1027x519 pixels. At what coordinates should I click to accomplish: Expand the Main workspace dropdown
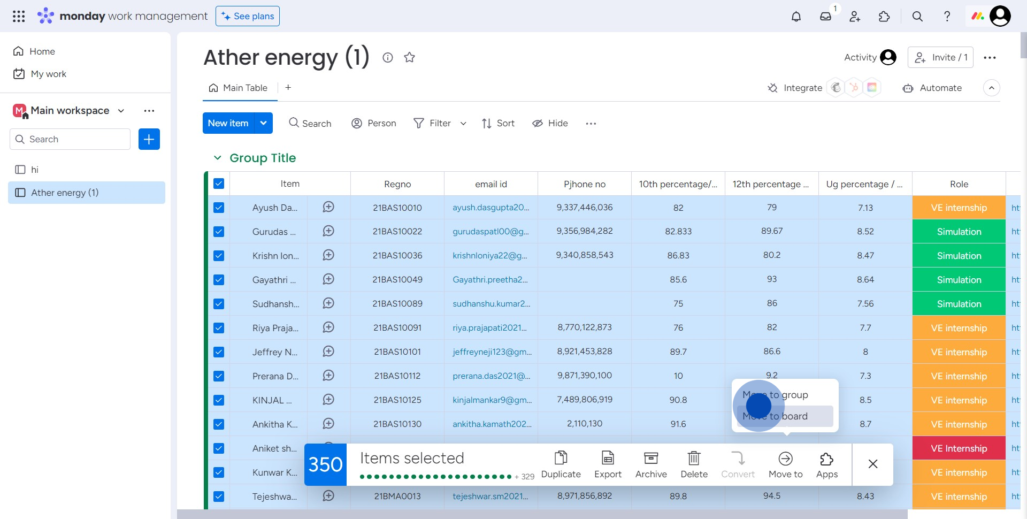coord(121,111)
